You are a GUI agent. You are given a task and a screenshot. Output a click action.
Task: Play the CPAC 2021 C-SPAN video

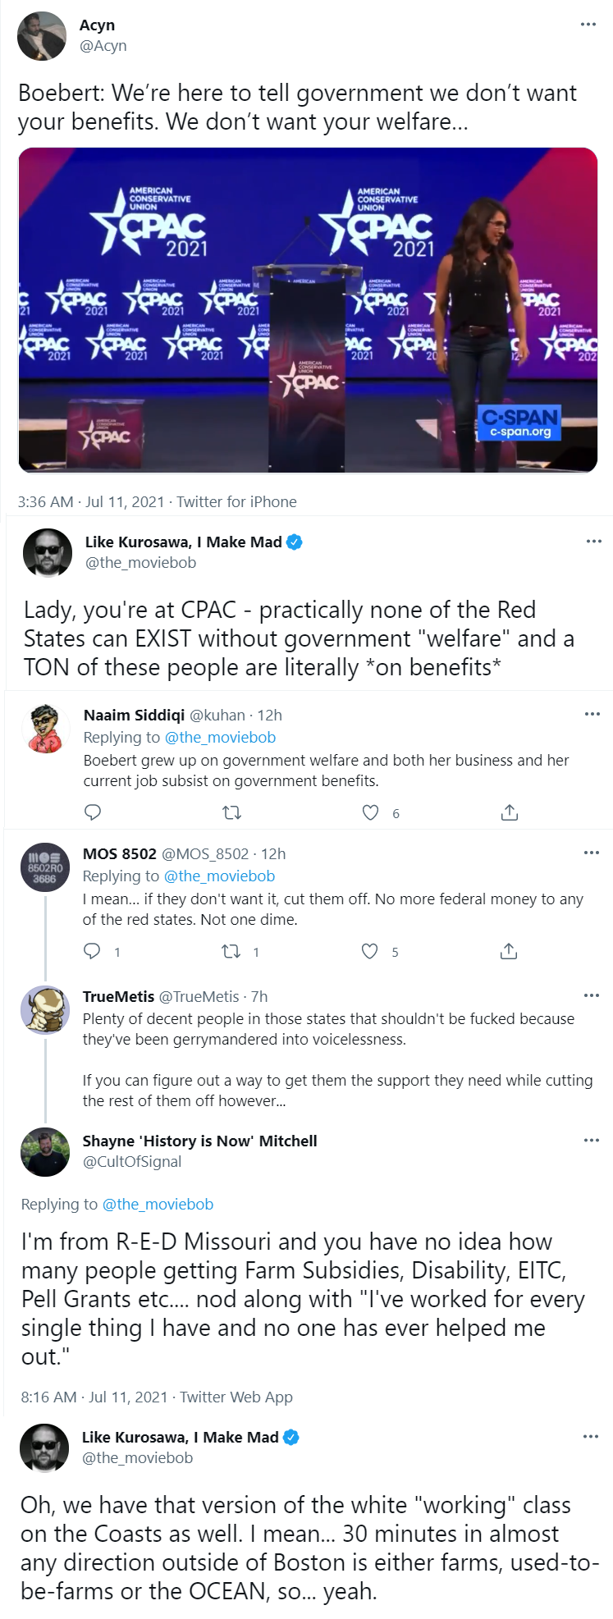308,310
